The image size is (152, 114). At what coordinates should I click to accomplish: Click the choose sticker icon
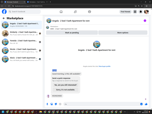click(56, 104)
